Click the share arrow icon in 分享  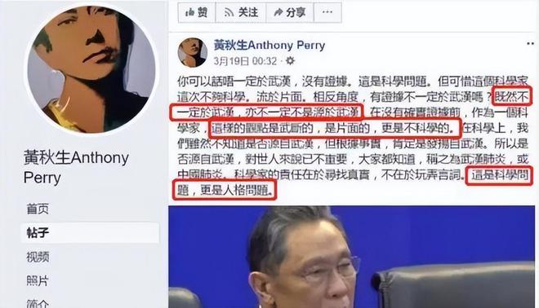[278, 13]
